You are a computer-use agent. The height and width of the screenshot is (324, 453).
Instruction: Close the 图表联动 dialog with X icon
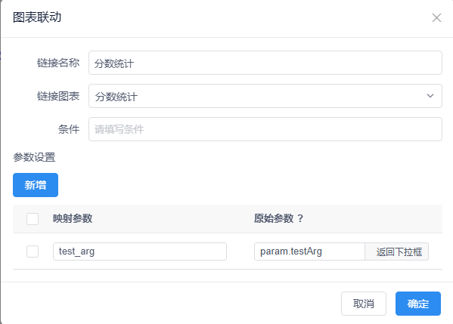pyautogui.click(x=436, y=17)
